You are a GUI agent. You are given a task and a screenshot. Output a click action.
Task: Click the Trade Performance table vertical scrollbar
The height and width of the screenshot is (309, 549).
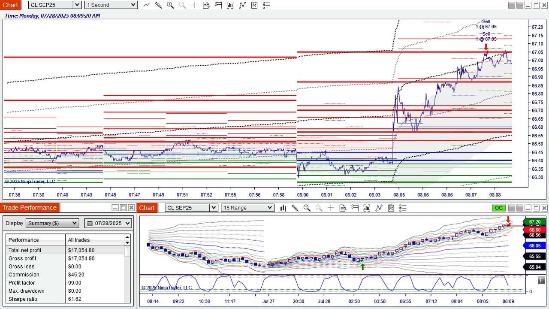coord(127,275)
